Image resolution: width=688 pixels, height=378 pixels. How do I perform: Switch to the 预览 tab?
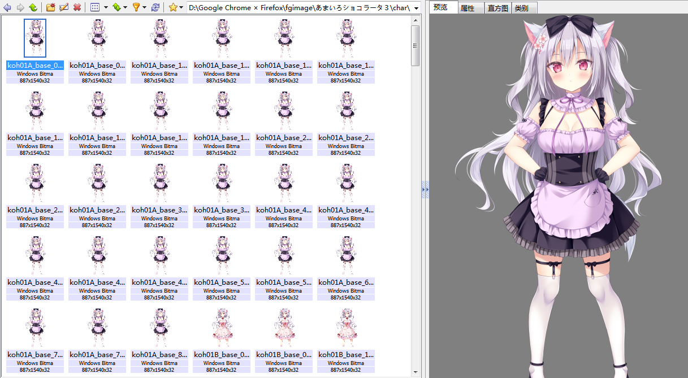(x=443, y=7)
